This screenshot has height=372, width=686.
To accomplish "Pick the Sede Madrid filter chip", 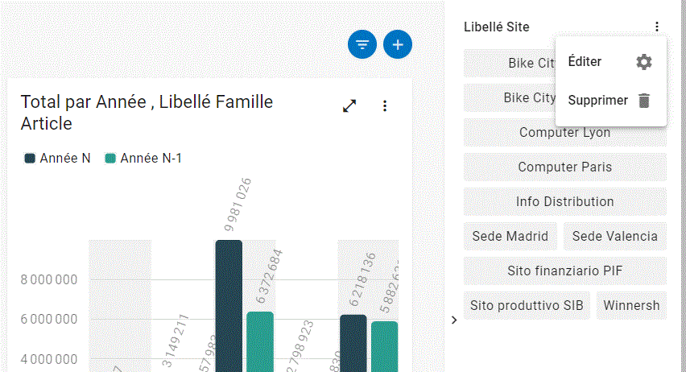I will (510, 236).
